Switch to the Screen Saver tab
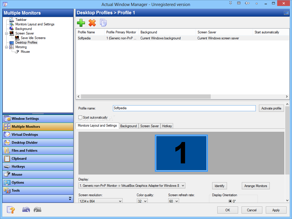Screen dimensions: 292x219 coord(149,126)
